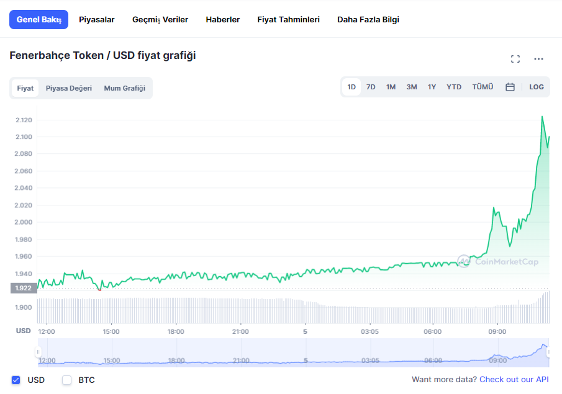Go to the Haberler tab

click(x=223, y=20)
